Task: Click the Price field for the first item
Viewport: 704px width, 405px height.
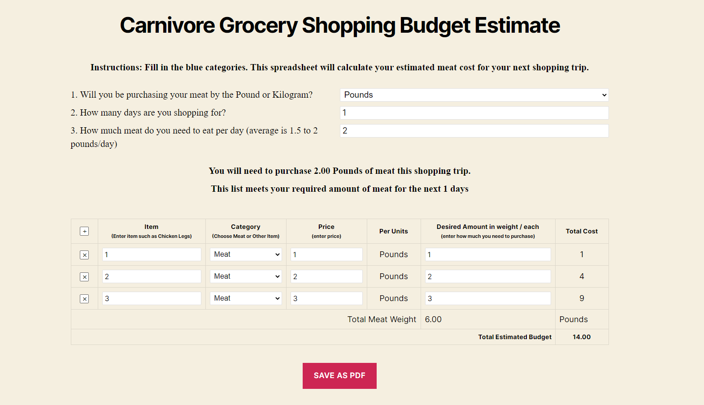Action: click(x=326, y=254)
